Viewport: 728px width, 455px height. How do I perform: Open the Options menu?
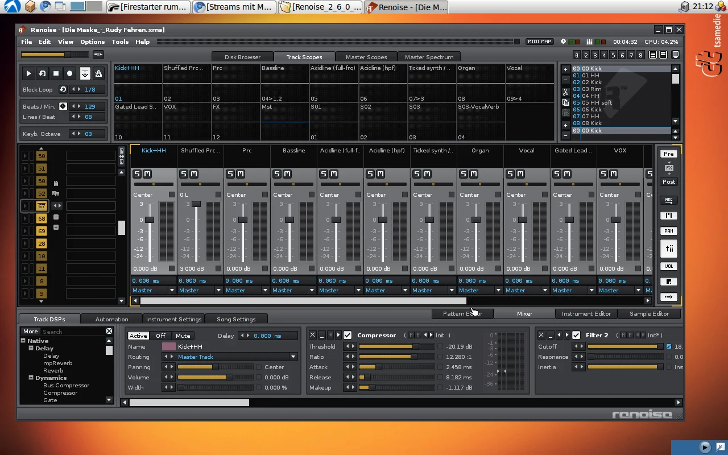(92, 42)
